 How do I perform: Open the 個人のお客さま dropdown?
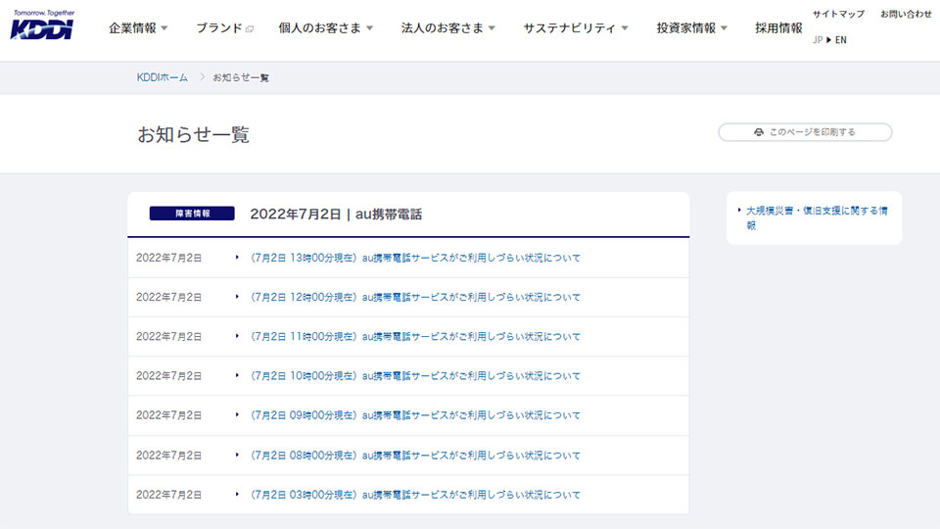(x=325, y=28)
